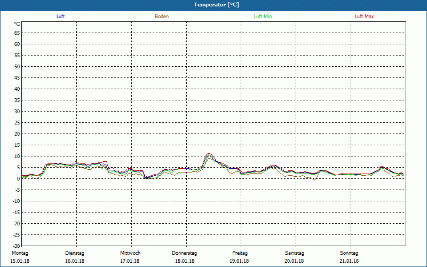
Task: Click the date 15.01.18
Action: [20, 261]
